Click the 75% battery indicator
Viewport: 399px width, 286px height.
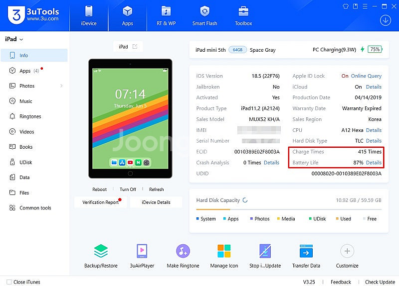pyautogui.click(x=375, y=49)
